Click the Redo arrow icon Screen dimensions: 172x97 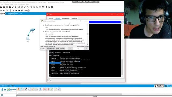coord(28,7)
